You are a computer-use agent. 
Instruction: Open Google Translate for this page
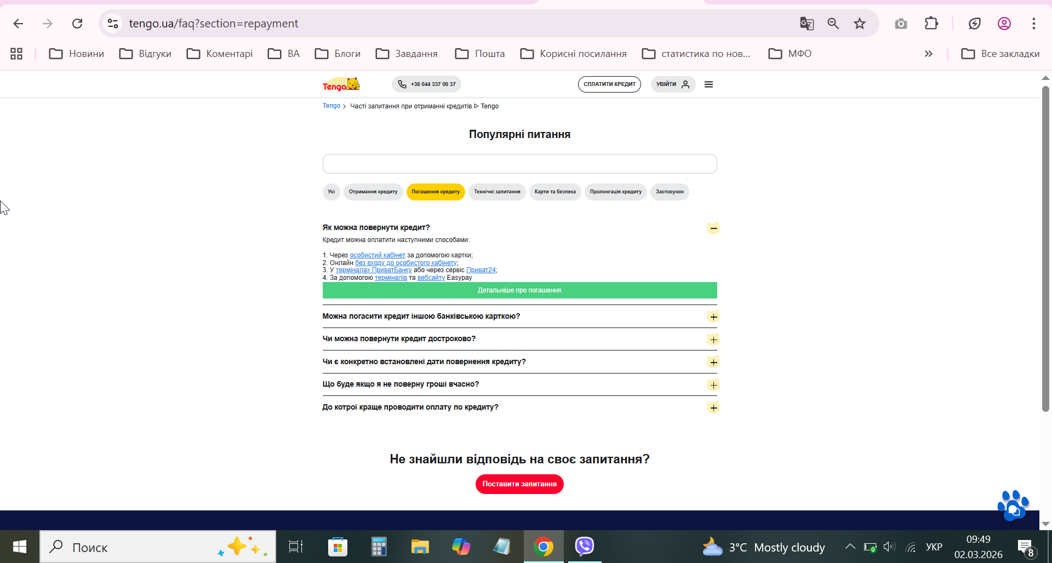[x=807, y=24]
